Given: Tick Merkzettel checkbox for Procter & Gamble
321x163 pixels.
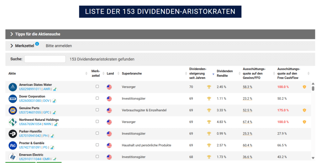Looking at the screenshot, I should [x=97, y=145].
